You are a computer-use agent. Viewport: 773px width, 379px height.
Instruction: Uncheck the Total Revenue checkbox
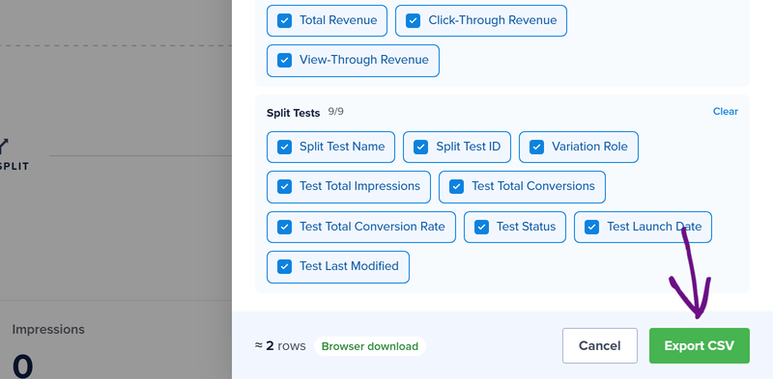coord(284,20)
